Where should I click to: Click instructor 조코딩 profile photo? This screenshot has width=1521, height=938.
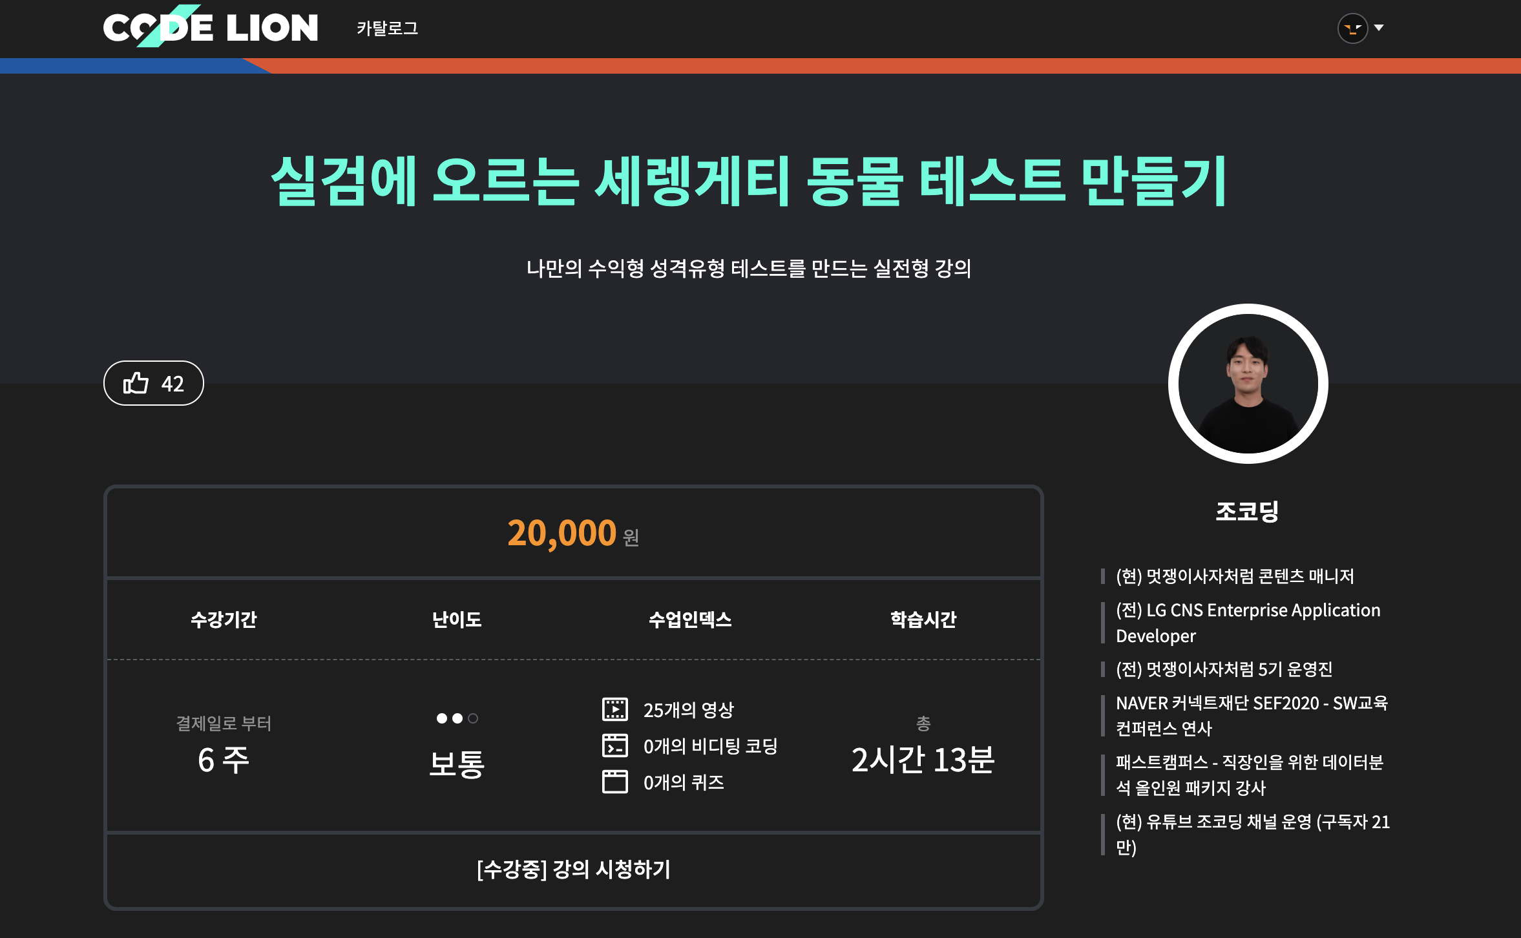[x=1248, y=384]
